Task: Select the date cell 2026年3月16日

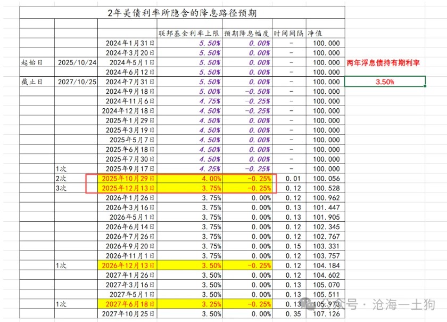Action: (x=127, y=207)
